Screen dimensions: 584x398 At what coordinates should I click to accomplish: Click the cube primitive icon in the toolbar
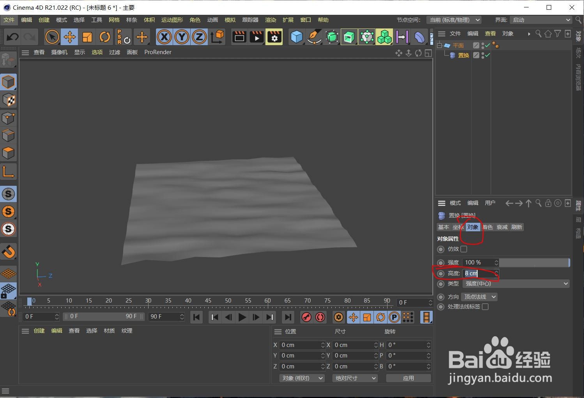296,37
